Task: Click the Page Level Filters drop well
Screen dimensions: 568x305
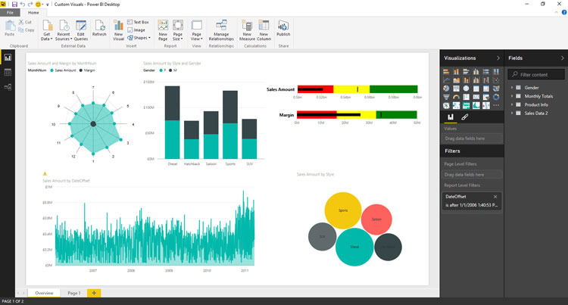Action: coord(472,174)
